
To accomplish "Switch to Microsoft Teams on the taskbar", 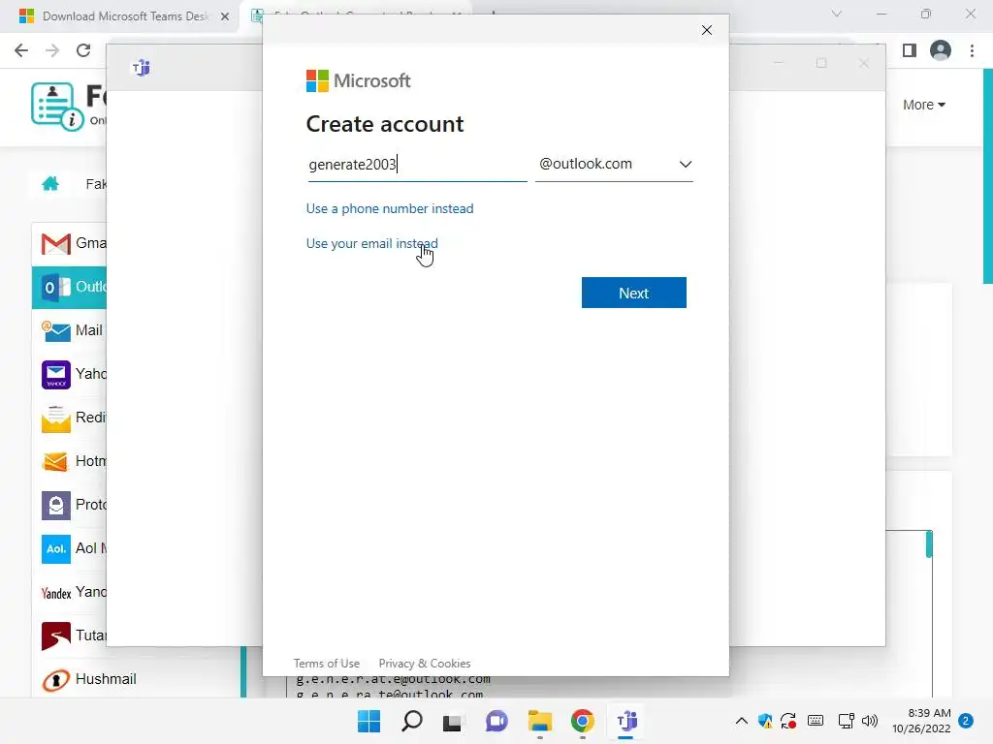I will point(626,721).
